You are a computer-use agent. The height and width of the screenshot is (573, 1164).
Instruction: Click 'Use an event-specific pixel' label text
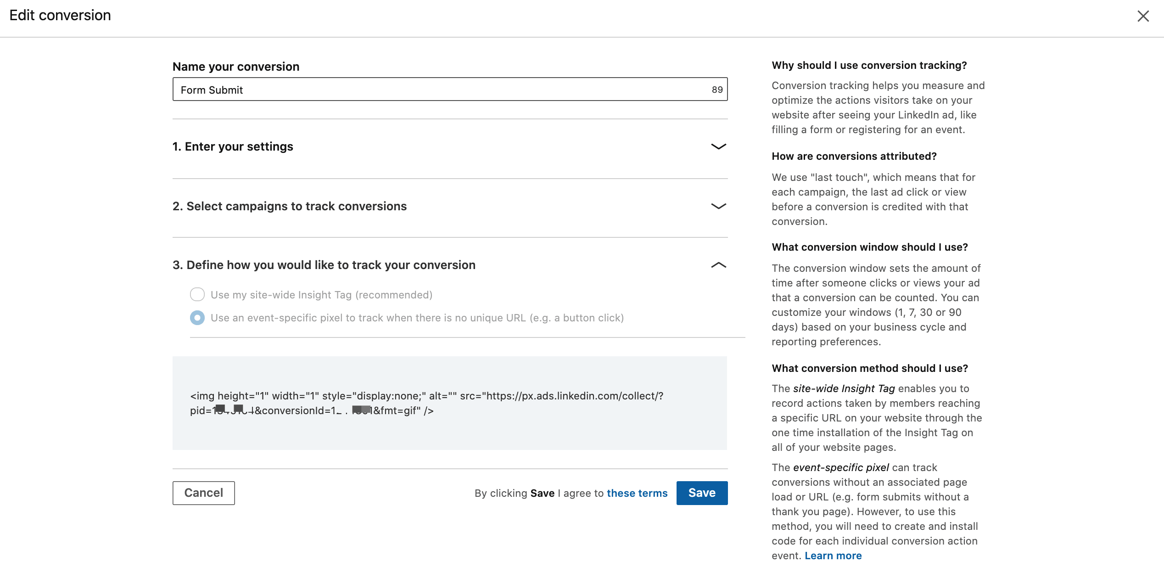pos(417,318)
